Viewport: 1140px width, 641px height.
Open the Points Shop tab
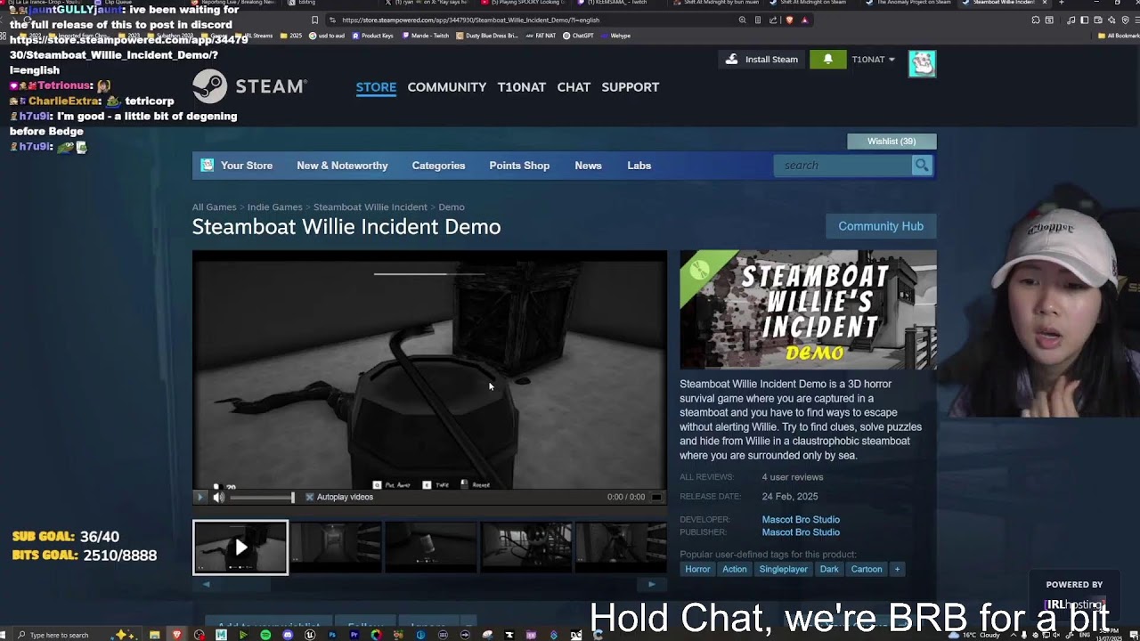coord(519,166)
